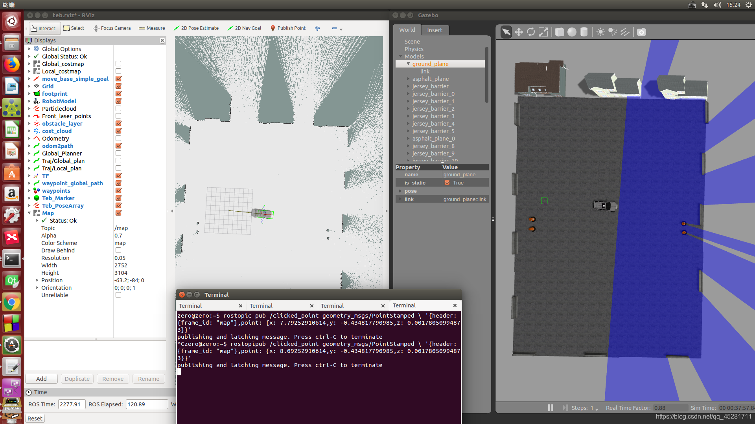Enable the Global_costmap display checkbox
Viewport: 755px width, 424px height.
118,64
